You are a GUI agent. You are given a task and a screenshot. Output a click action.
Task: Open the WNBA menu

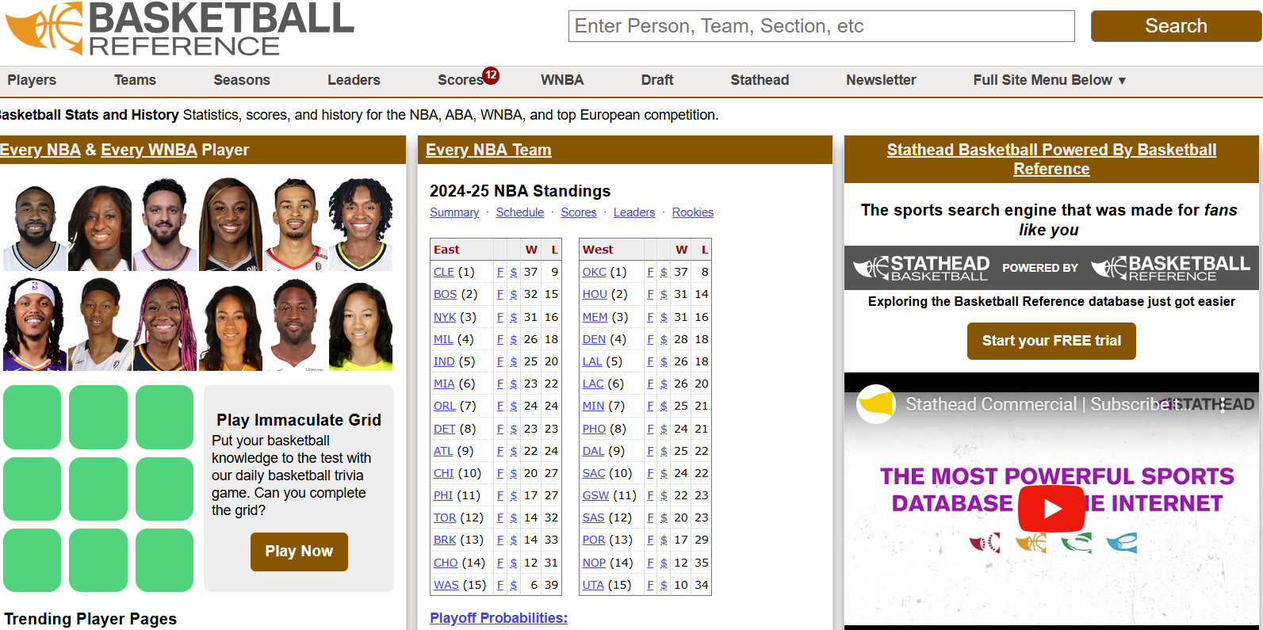click(x=562, y=80)
